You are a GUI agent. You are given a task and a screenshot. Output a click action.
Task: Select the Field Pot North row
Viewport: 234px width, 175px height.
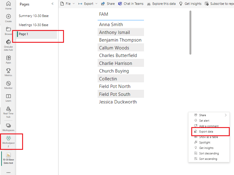pyautogui.click(x=121, y=86)
